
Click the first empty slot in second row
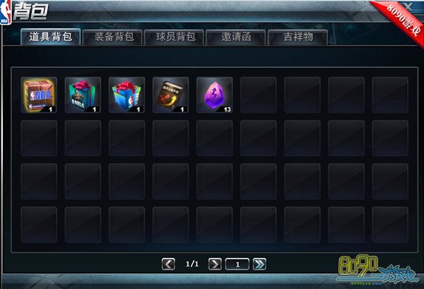coord(39,138)
